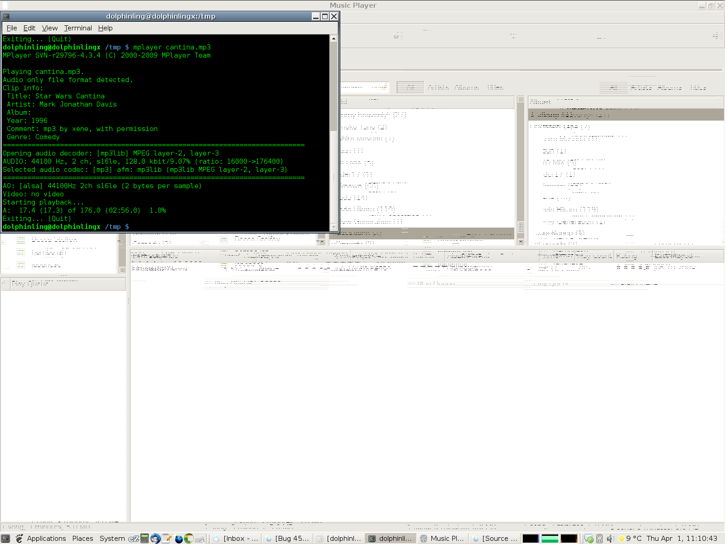This screenshot has height=544, width=725.
Task: Click the music player tray icon
Action: pos(599,539)
